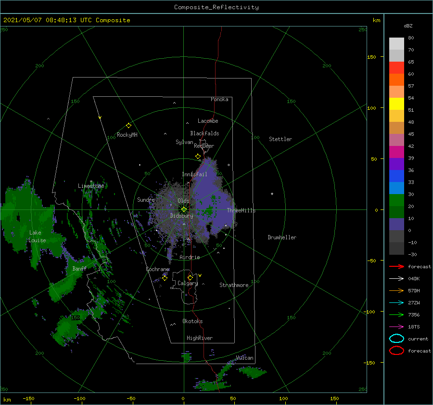433x405 pixels.
Task: Select the Okotoks label
Action: coord(192,321)
